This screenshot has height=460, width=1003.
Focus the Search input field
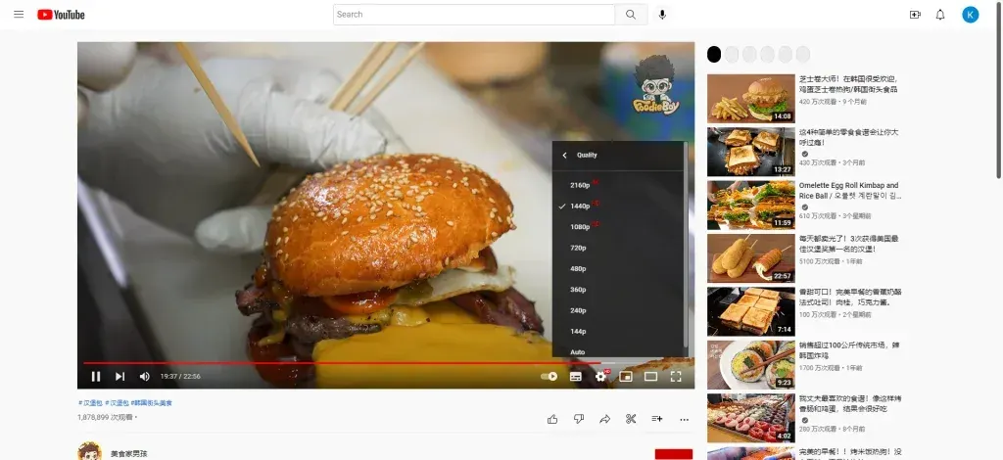point(474,15)
